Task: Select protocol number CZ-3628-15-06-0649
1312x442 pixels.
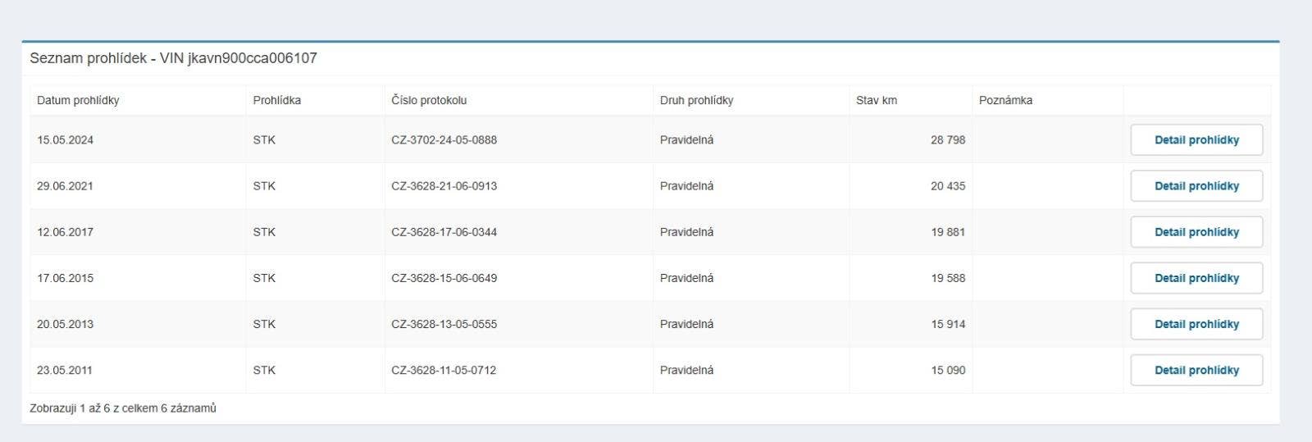Action: (444, 278)
